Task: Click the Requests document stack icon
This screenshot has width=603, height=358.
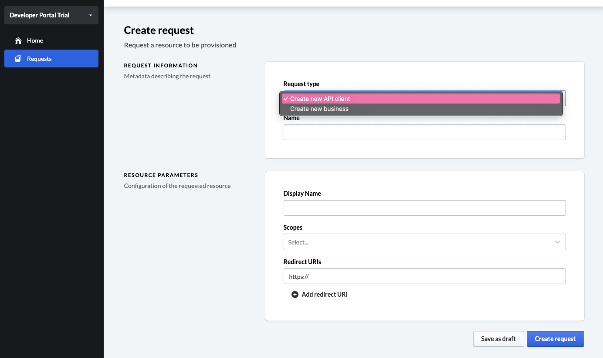Action: coord(18,59)
